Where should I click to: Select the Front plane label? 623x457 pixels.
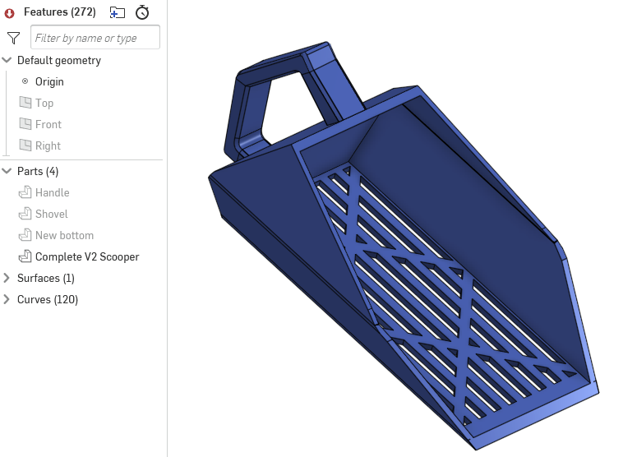coord(48,124)
